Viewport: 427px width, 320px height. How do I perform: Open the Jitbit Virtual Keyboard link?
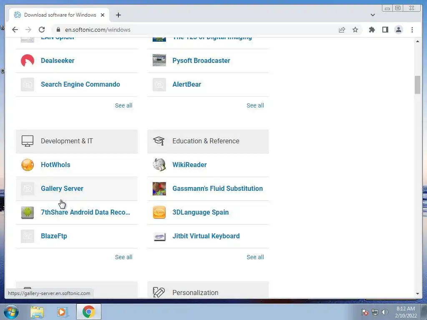[206, 236]
